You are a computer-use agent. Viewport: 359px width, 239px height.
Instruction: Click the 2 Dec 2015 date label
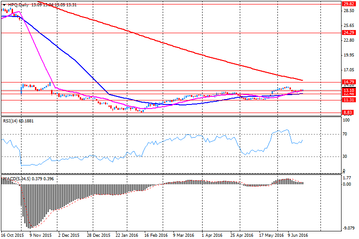(x=69, y=235)
